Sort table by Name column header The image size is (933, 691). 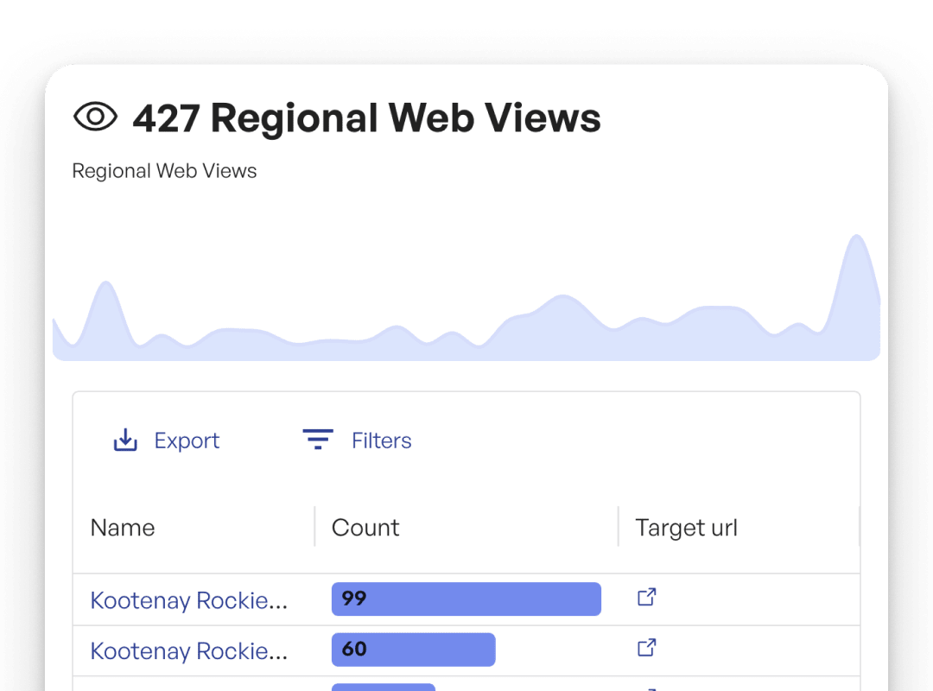pyautogui.click(x=123, y=528)
